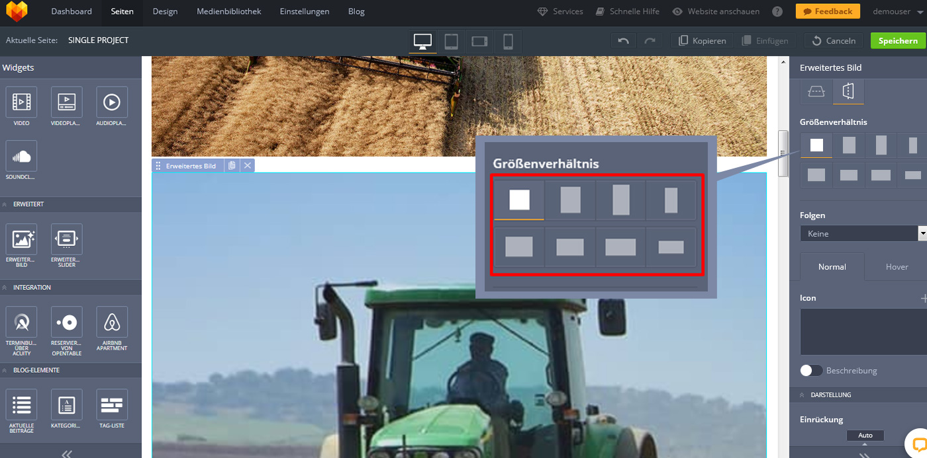
Task: Delete the Erweitertes Bild widget with X
Action: [248, 166]
